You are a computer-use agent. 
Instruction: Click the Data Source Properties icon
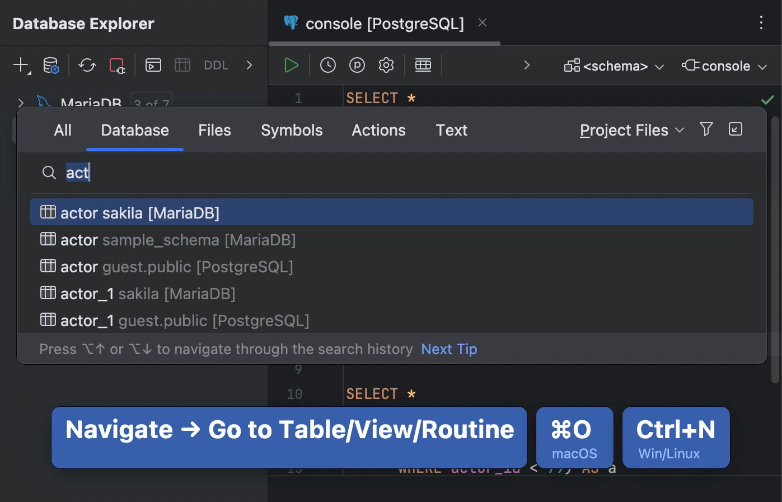51,66
